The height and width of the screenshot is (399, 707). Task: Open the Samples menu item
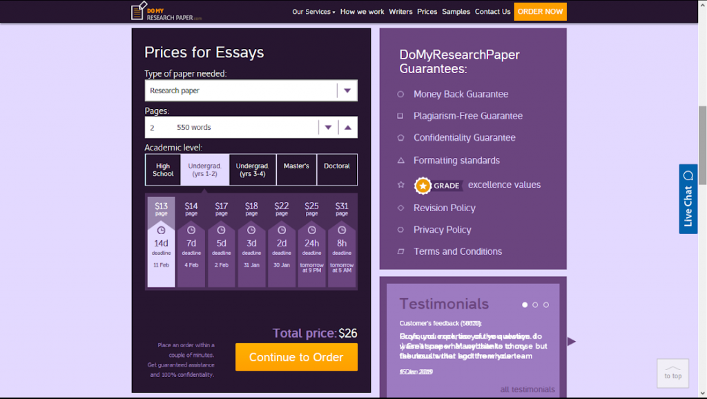[456, 12]
